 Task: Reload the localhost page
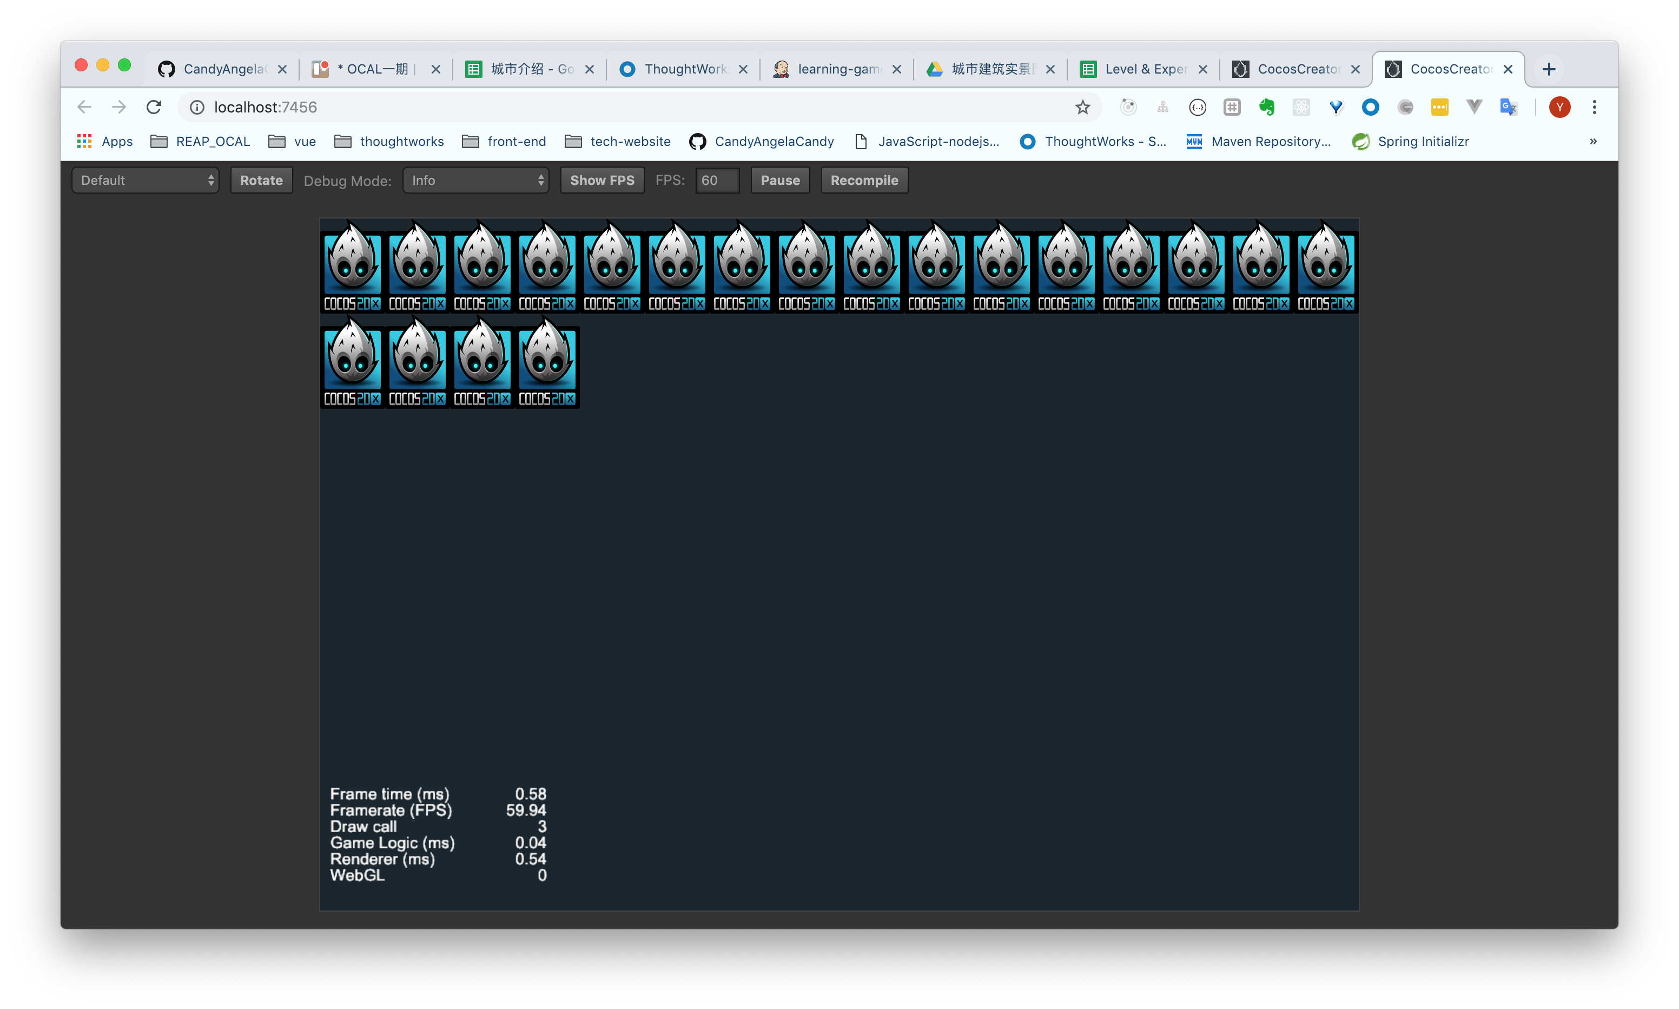tap(154, 107)
